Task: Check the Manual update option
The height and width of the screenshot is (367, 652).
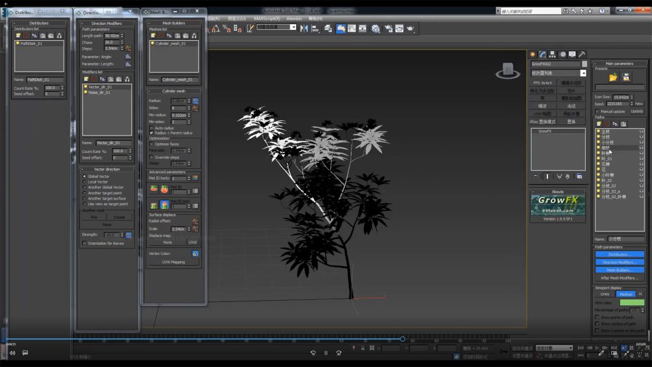Action: [597, 111]
